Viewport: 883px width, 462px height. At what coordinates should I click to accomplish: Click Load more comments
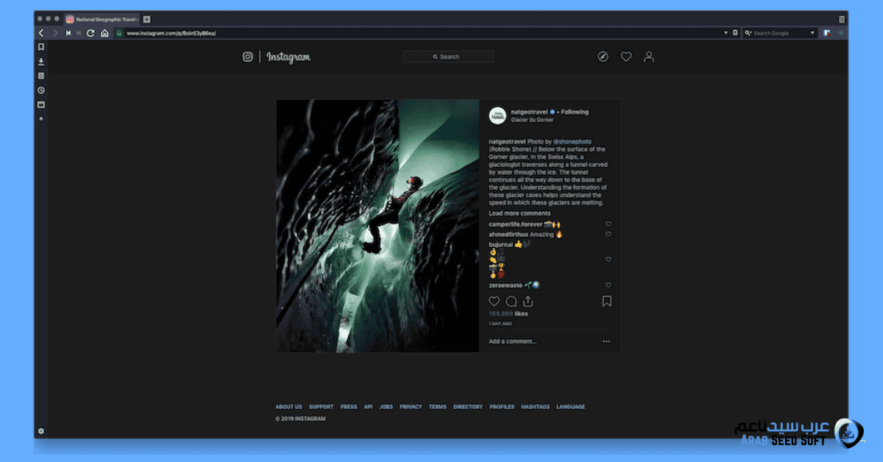(519, 213)
